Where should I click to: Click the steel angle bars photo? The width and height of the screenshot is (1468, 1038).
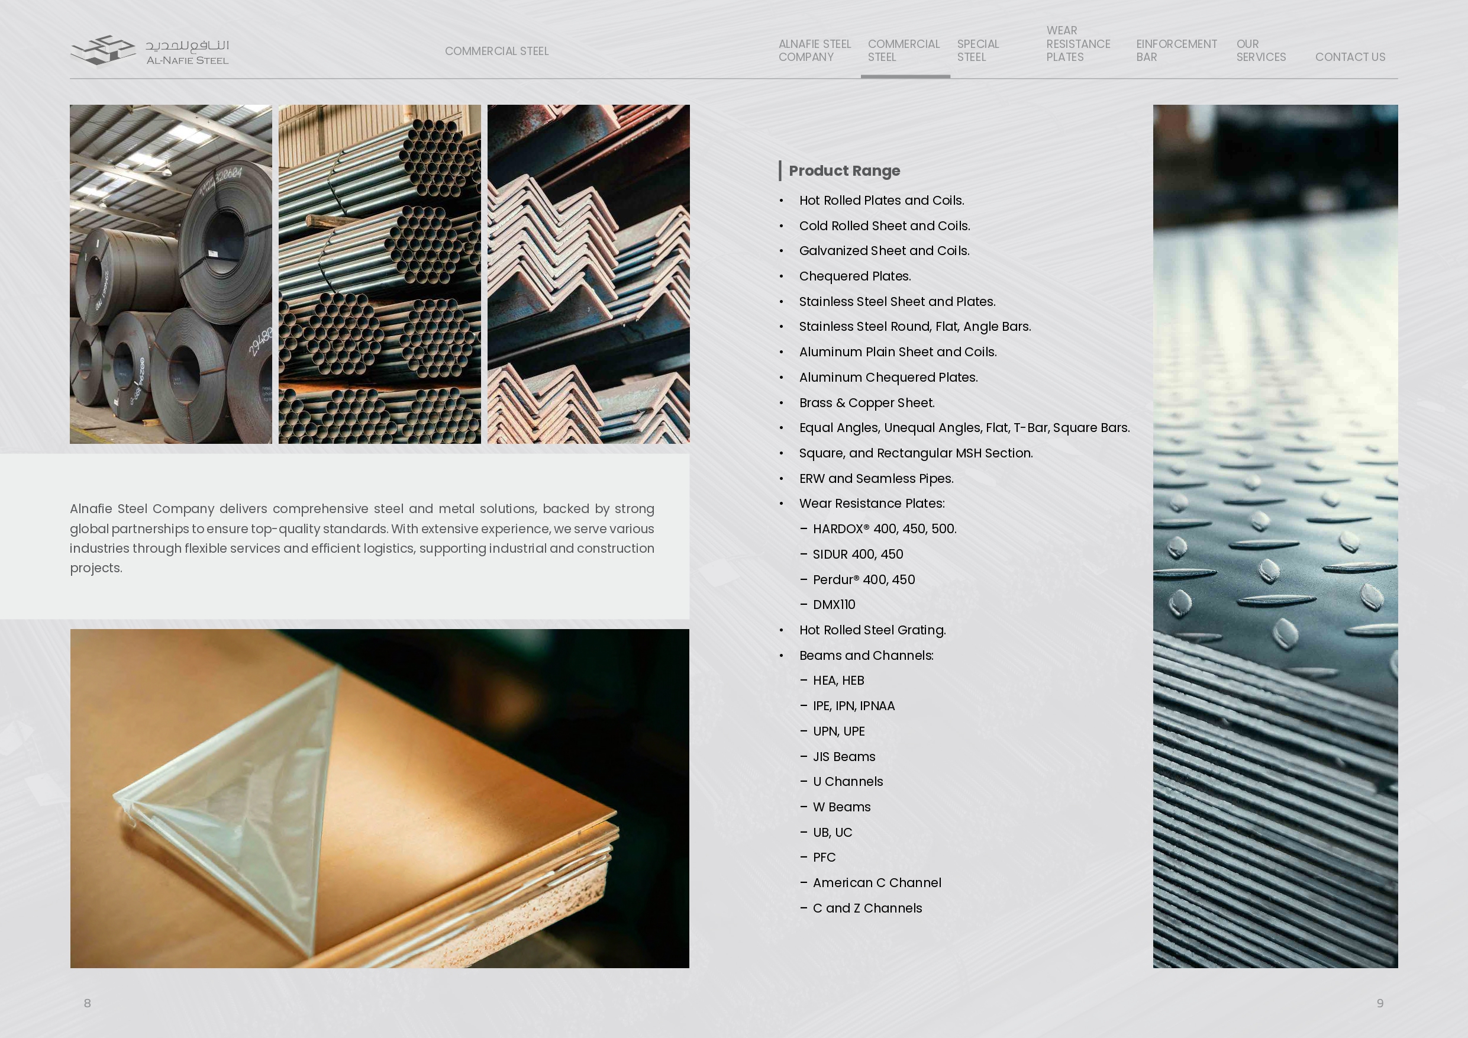click(x=588, y=274)
